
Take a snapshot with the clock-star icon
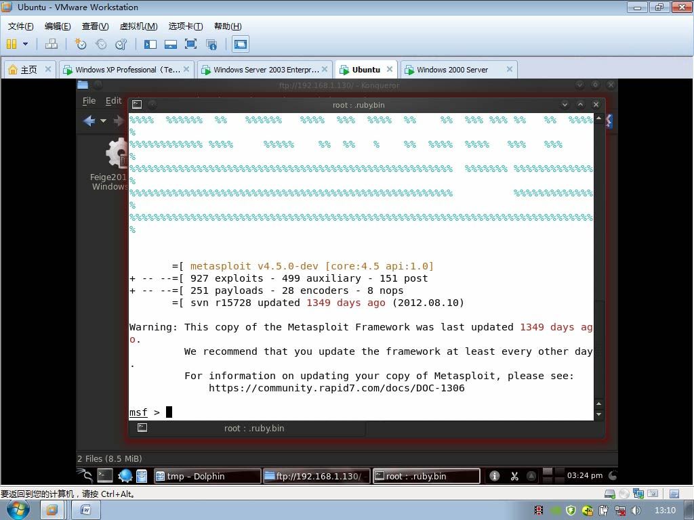click(x=81, y=44)
